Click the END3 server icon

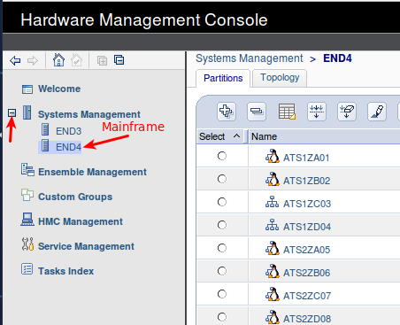click(45, 129)
